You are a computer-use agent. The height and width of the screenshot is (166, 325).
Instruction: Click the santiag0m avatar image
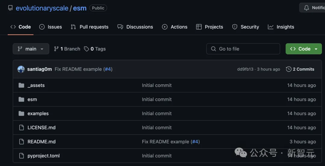21,69
